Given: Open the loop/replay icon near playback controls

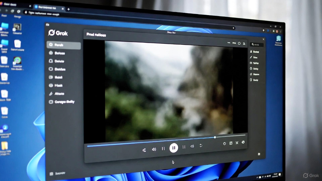Looking at the screenshot, I should 201,146.
